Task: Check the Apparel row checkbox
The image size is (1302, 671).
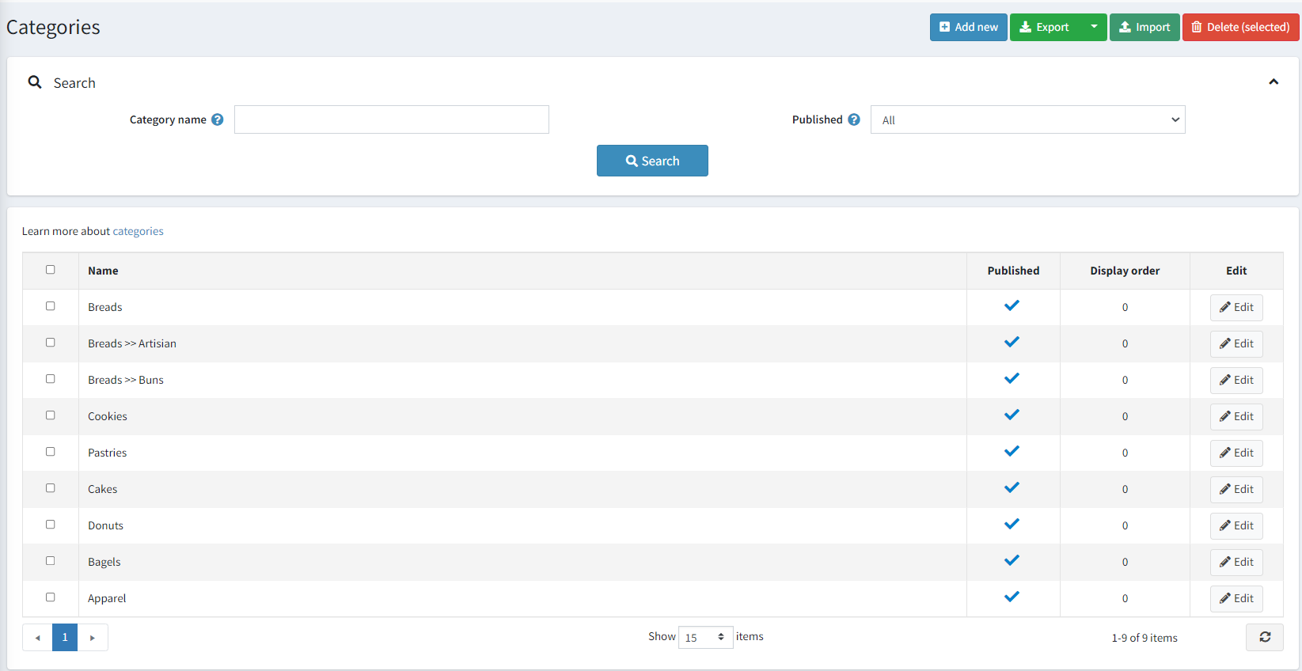Action: tap(51, 597)
